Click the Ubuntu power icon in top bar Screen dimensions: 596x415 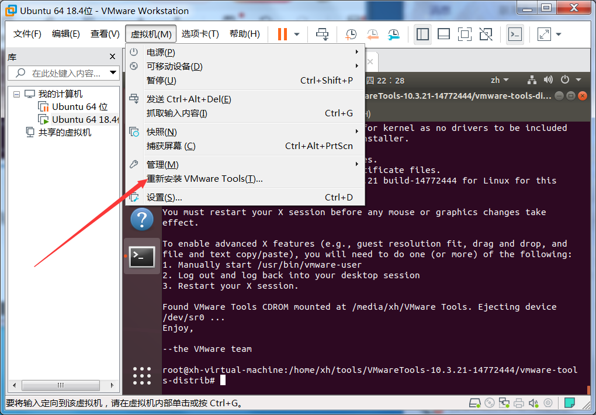point(565,80)
